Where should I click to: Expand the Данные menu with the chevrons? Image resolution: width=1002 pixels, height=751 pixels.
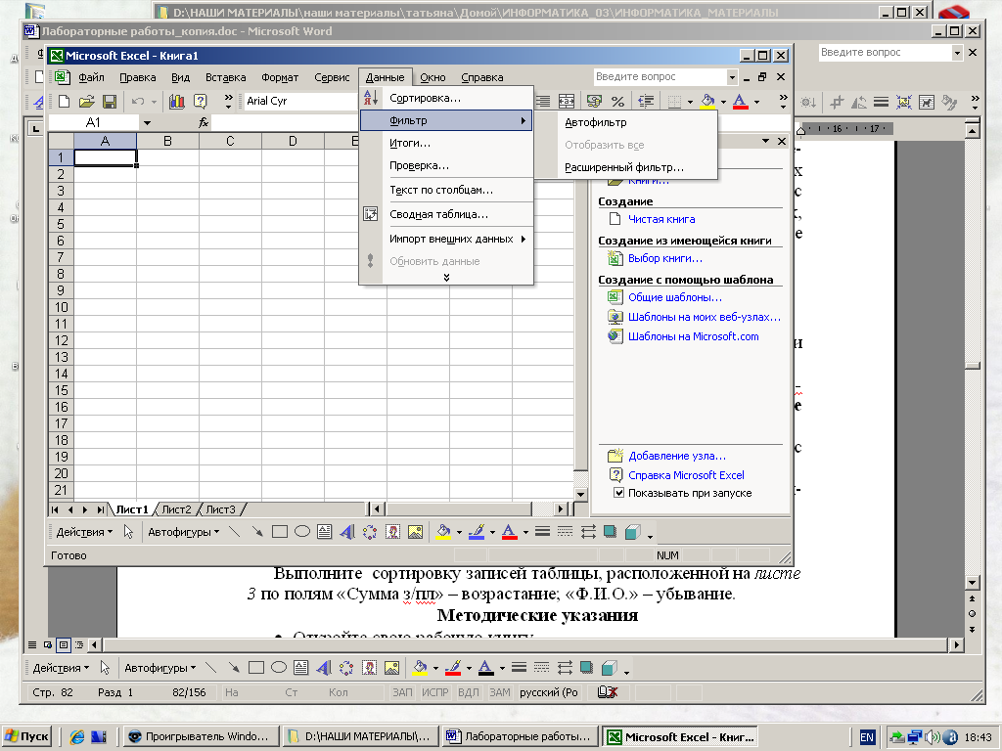click(x=446, y=277)
